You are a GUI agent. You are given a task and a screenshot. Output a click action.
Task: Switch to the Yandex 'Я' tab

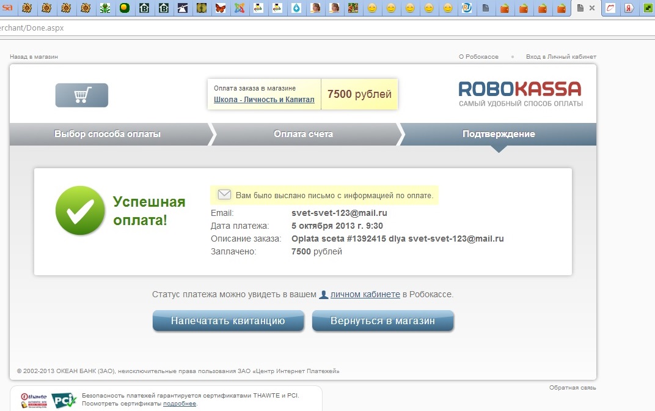pos(629,7)
